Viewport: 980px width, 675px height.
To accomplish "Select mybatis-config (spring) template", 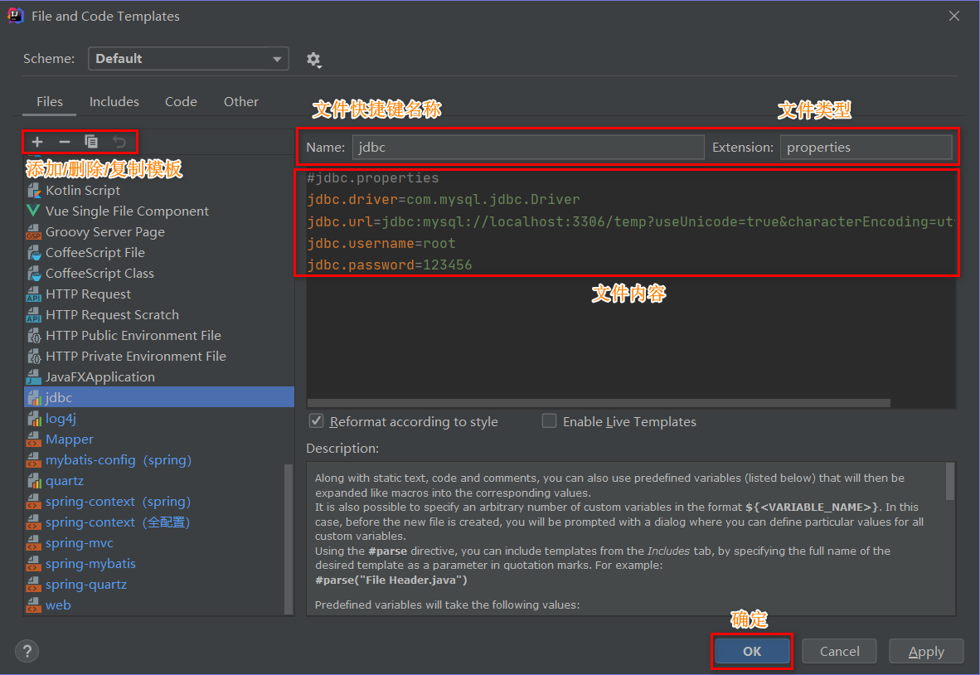I will 158,460.
